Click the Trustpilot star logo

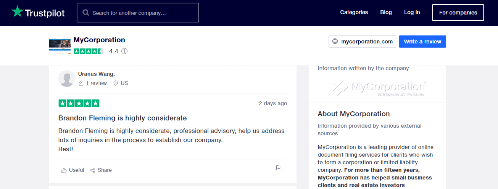pyautogui.click(x=17, y=12)
